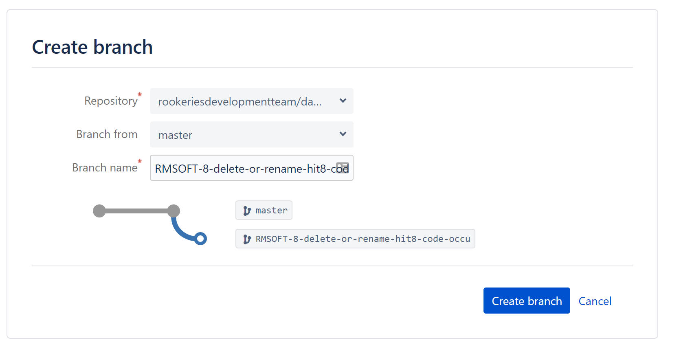Click the Create branch heading
The height and width of the screenshot is (360, 679).
[x=92, y=47]
